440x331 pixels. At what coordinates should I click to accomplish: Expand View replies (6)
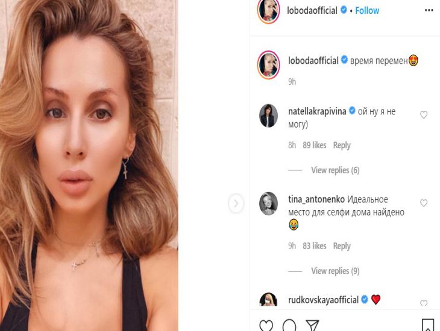(x=335, y=170)
